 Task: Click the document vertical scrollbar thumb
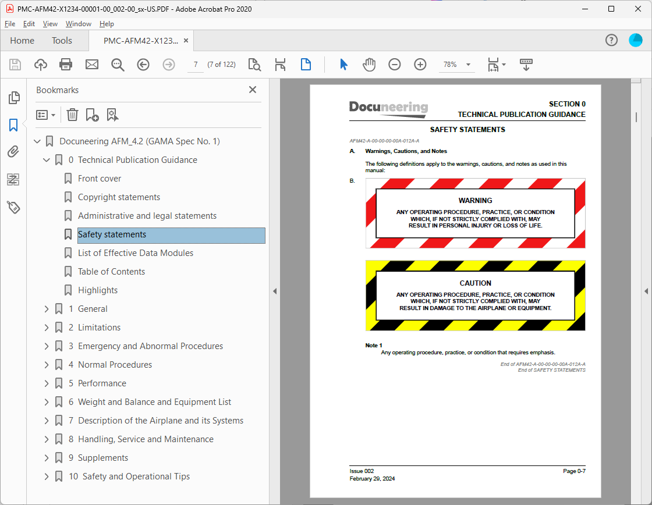[x=636, y=117]
